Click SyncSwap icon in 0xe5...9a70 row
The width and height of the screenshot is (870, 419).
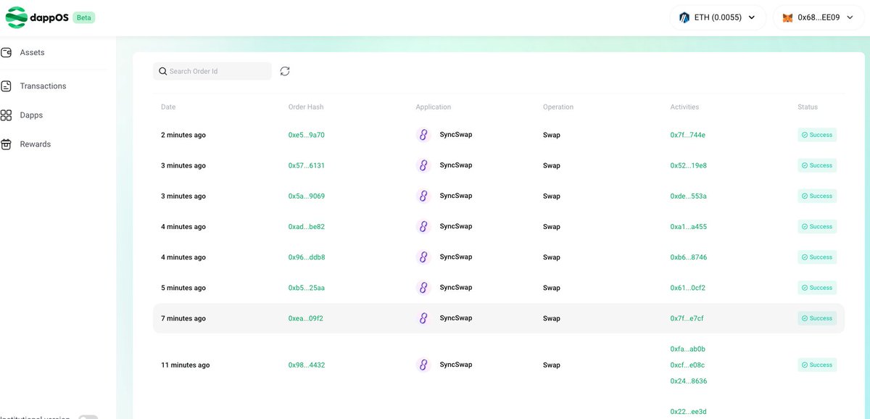[x=423, y=135]
